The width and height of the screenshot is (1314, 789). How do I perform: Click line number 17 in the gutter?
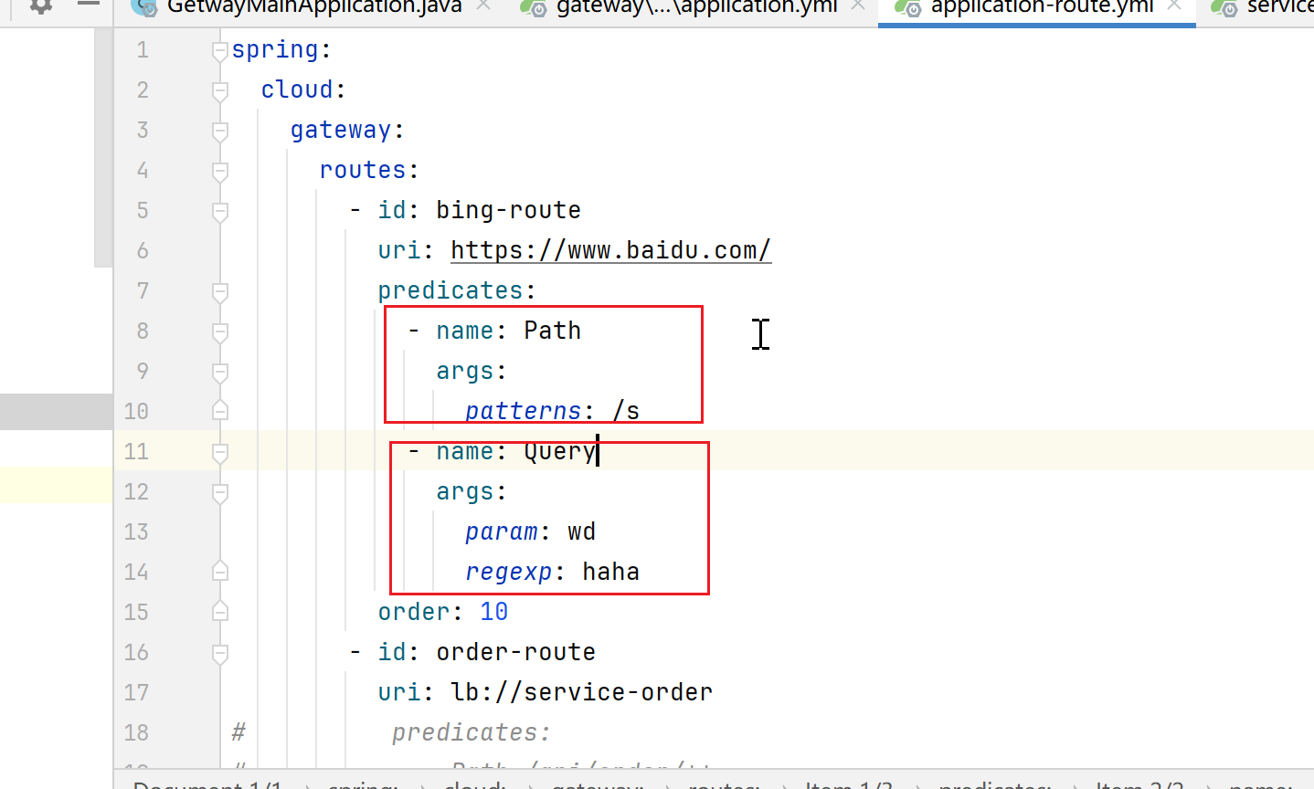136,693
